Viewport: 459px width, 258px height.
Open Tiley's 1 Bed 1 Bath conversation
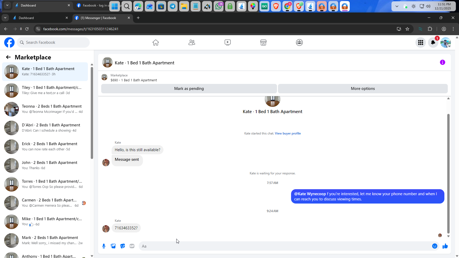[x=45, y=90]
